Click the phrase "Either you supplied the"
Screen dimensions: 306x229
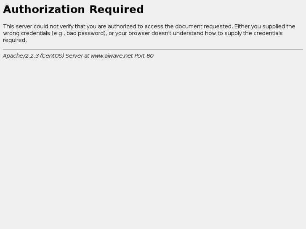tap(265, 26)
